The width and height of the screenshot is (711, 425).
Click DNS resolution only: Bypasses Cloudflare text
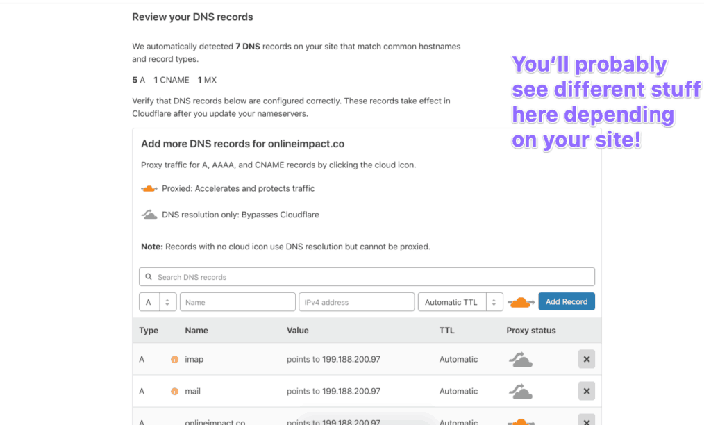[x=240, y=215]
